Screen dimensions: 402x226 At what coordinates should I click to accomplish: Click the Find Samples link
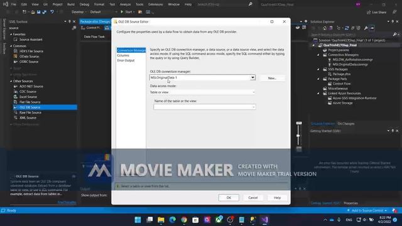[67, 202]
